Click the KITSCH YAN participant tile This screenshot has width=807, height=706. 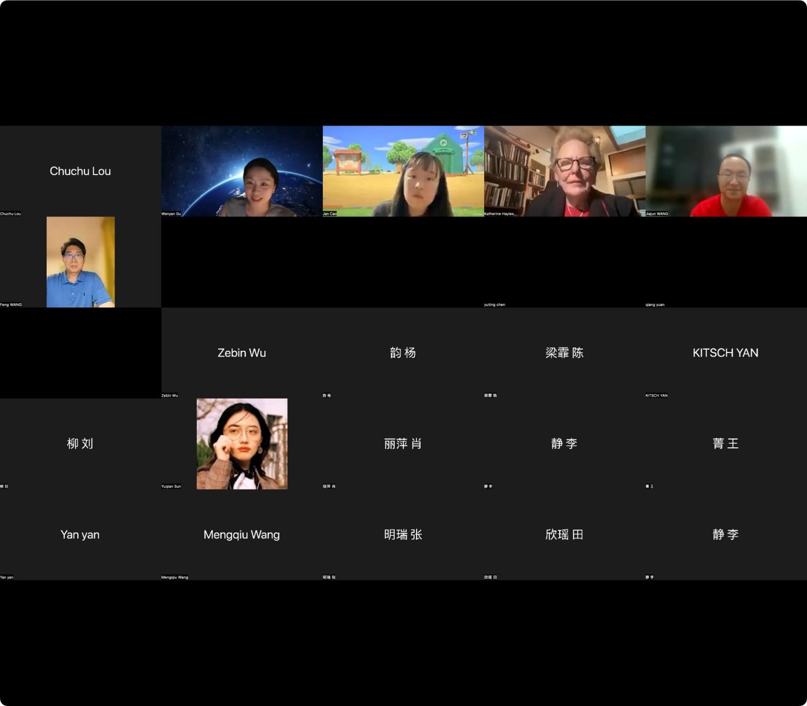tap(726, 353)
